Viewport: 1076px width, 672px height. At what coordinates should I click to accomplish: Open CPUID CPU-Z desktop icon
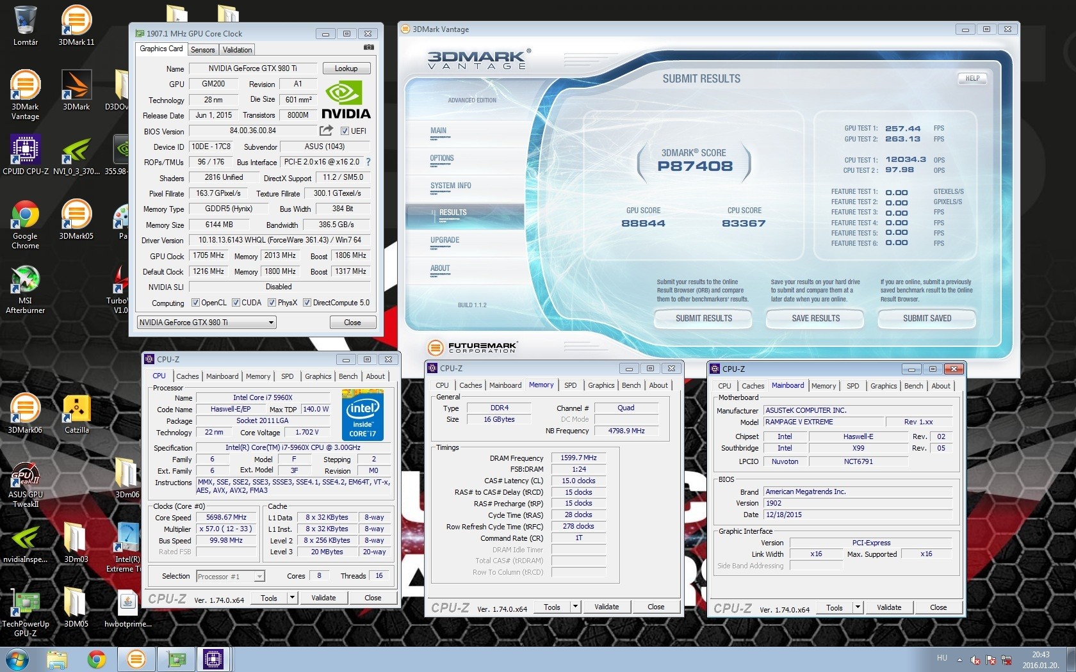[x=26, y=154]
